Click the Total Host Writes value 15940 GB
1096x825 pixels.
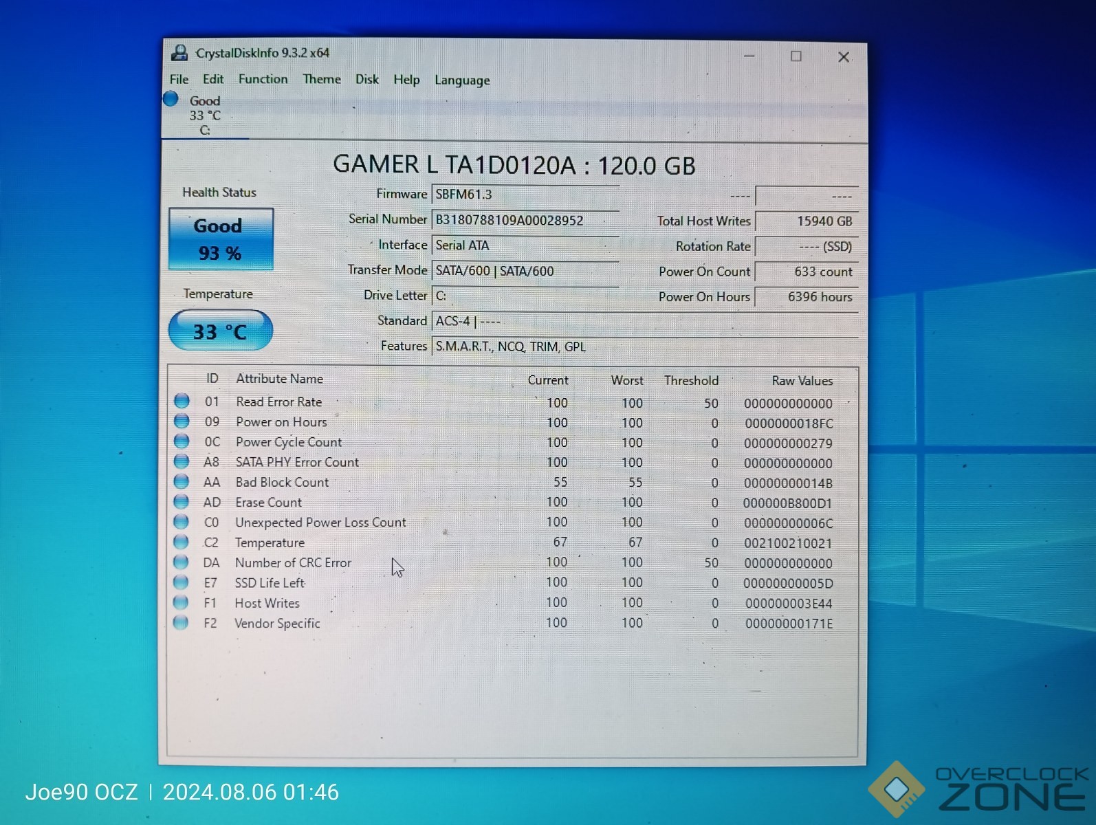pos(807,221)
